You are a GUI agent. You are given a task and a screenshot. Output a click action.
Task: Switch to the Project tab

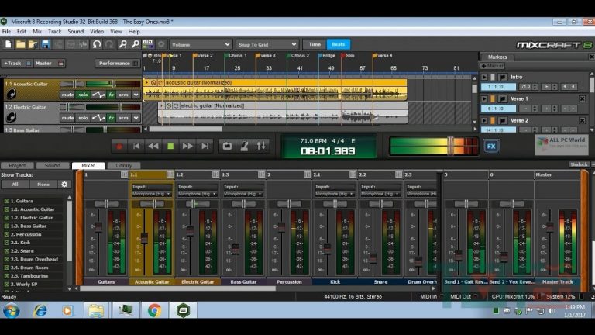[17, 166]
